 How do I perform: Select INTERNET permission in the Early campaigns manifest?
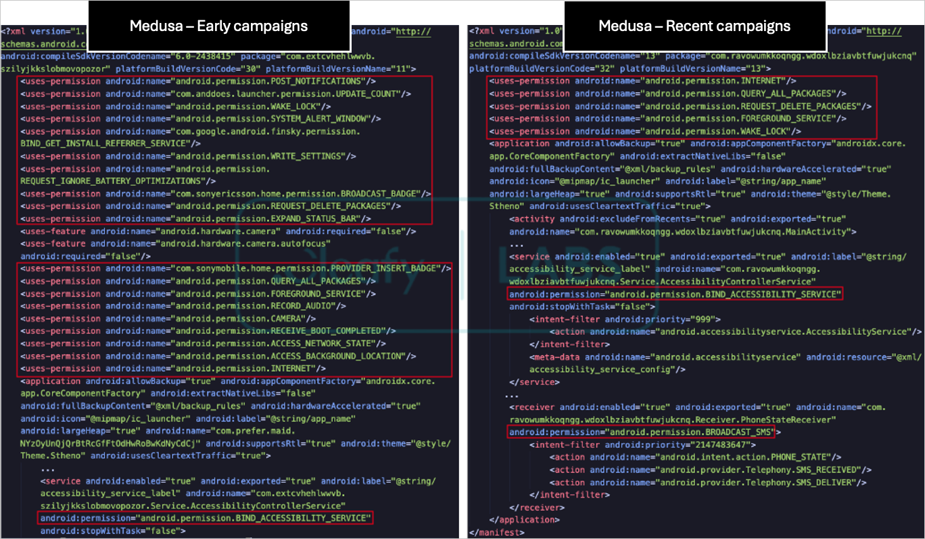(173, 369)
